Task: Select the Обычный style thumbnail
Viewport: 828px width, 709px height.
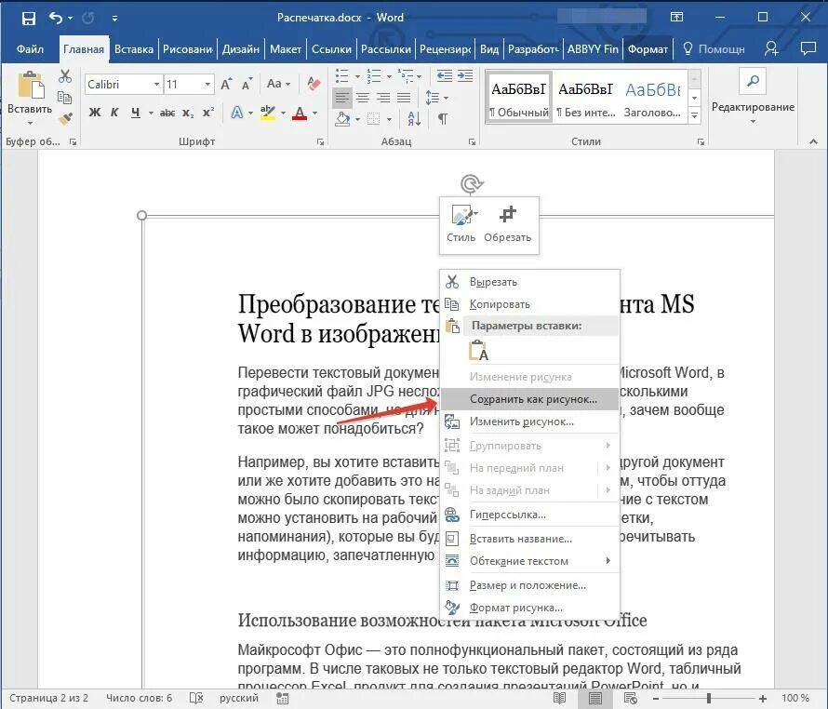Action: click(518, 101)
